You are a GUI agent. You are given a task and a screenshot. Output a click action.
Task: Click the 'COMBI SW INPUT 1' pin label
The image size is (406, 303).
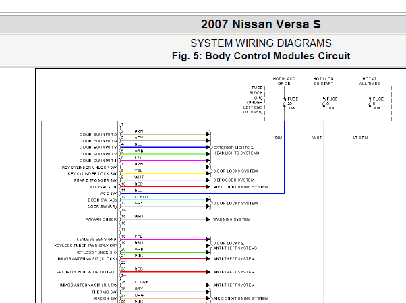[x=98, y=161]
